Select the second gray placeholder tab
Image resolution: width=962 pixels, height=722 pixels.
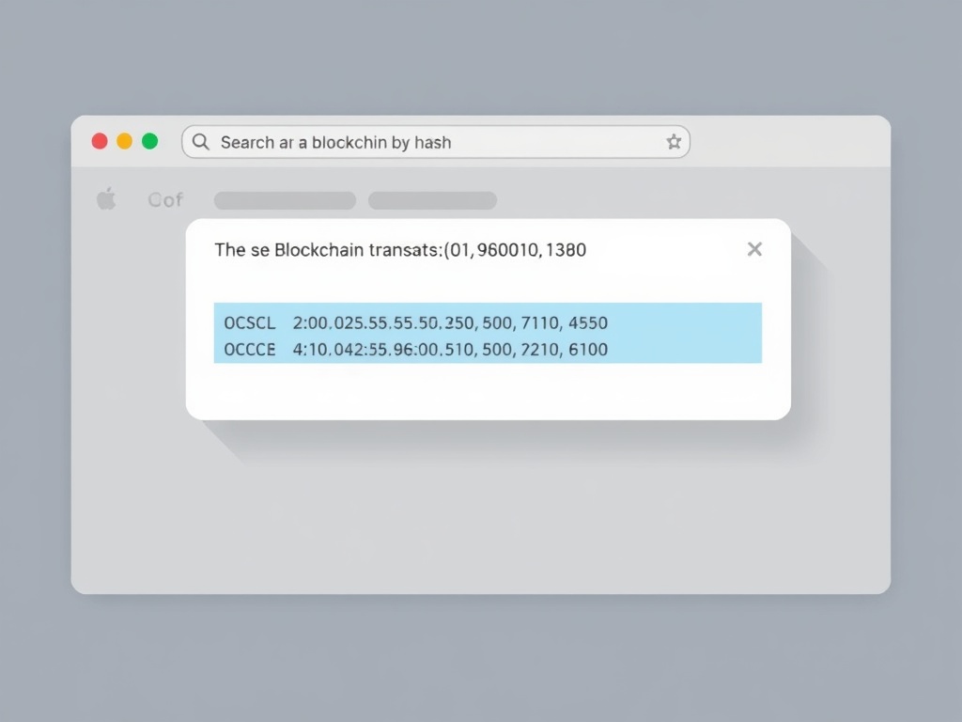(x=432, y=200)
